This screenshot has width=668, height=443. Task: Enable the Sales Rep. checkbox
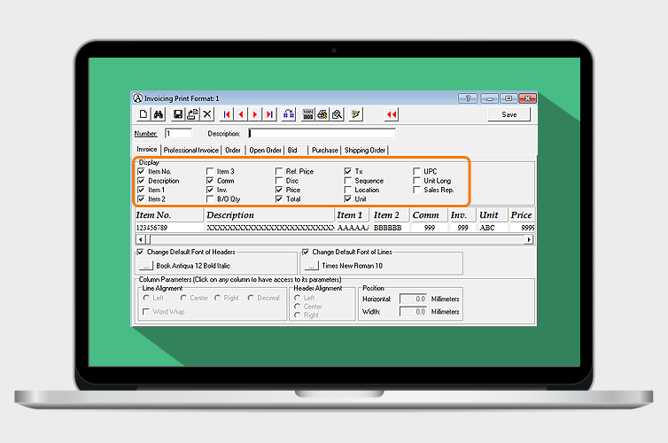pos(417,190)
